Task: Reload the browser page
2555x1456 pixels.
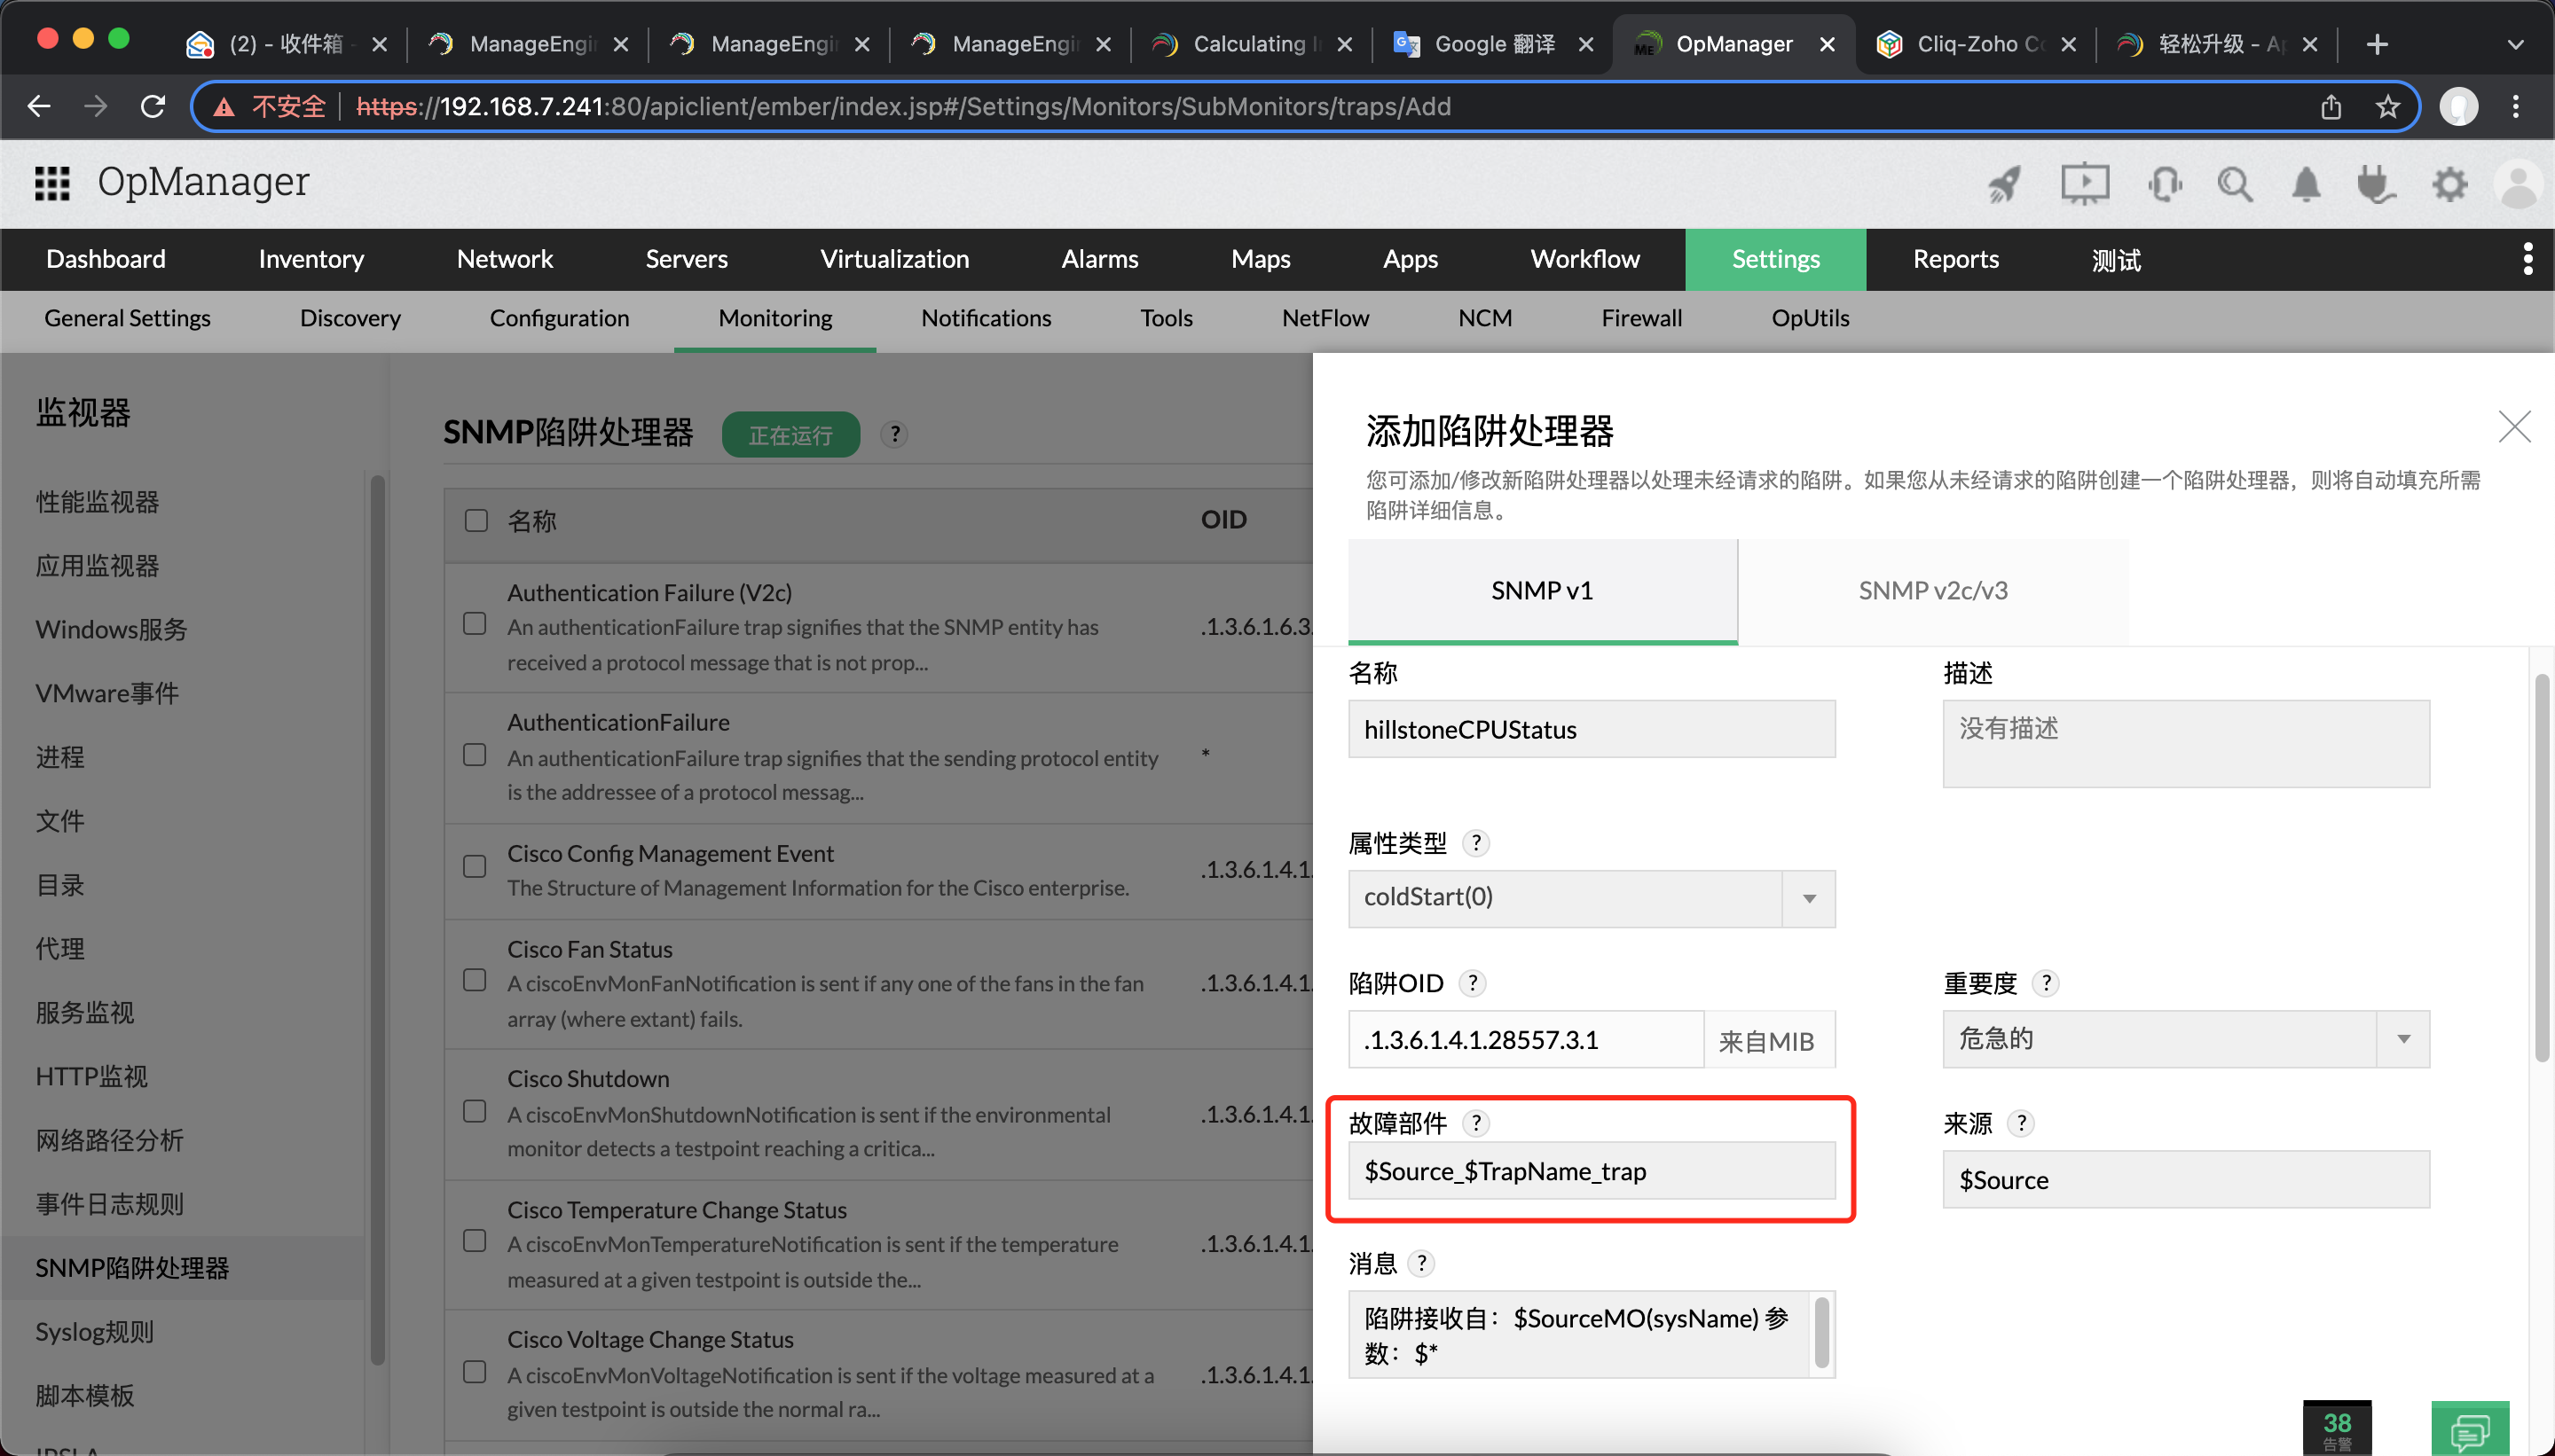Action: point(152,106)
